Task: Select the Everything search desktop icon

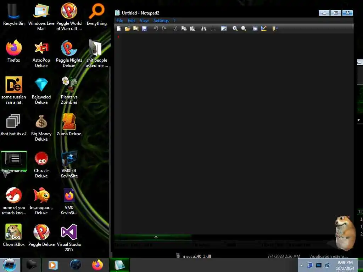Action: [x=97, y=14]
